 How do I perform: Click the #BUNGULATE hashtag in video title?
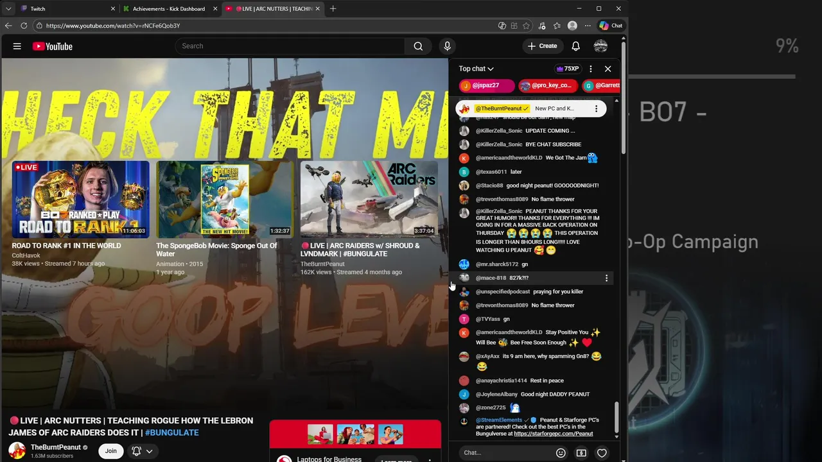(171, 432)
